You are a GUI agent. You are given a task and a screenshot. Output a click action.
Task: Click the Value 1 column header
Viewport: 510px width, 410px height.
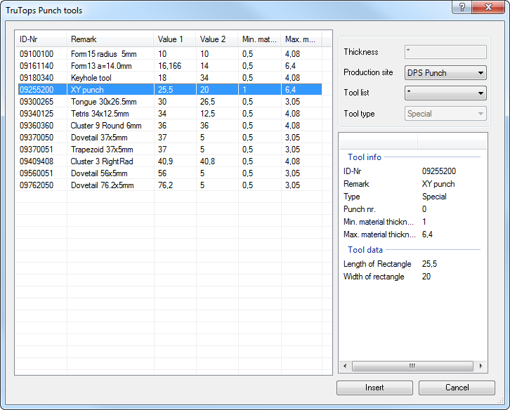coord(174,39)
